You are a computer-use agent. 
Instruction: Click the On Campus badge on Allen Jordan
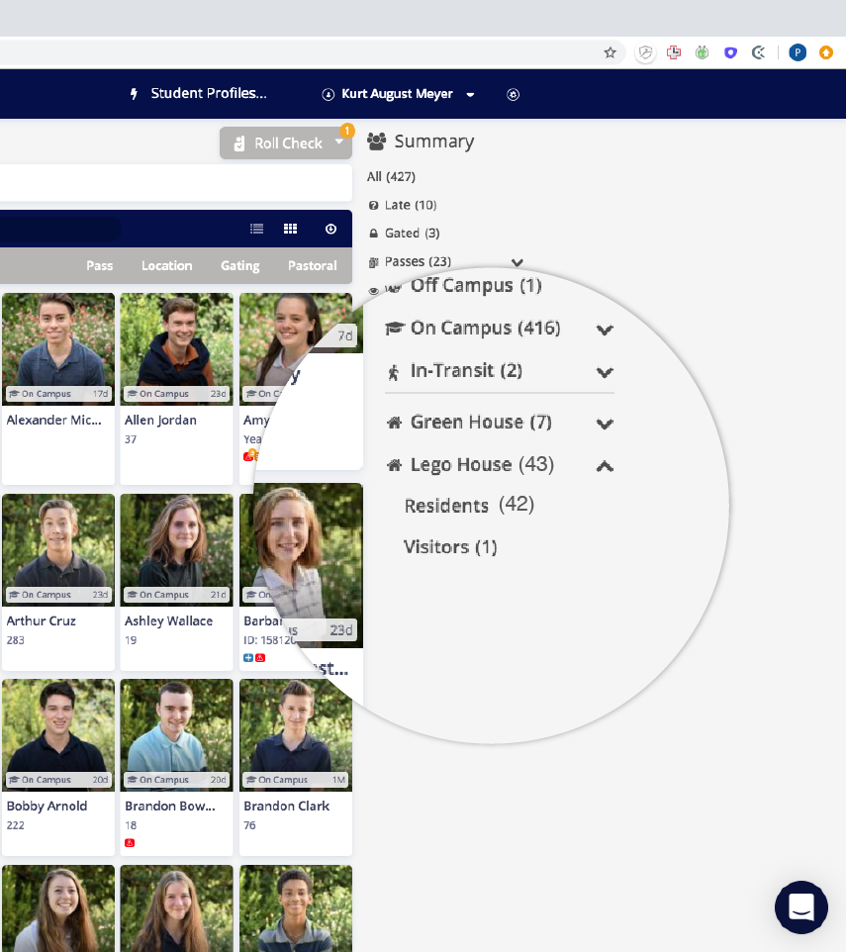(x=177, y=394)
